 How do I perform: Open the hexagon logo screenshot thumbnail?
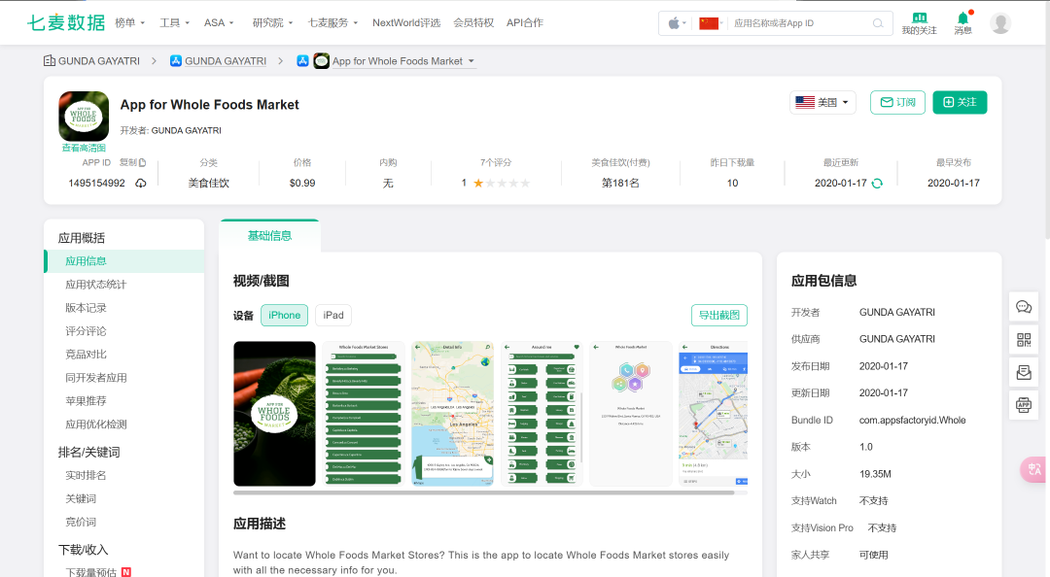[x=631, y=414]
